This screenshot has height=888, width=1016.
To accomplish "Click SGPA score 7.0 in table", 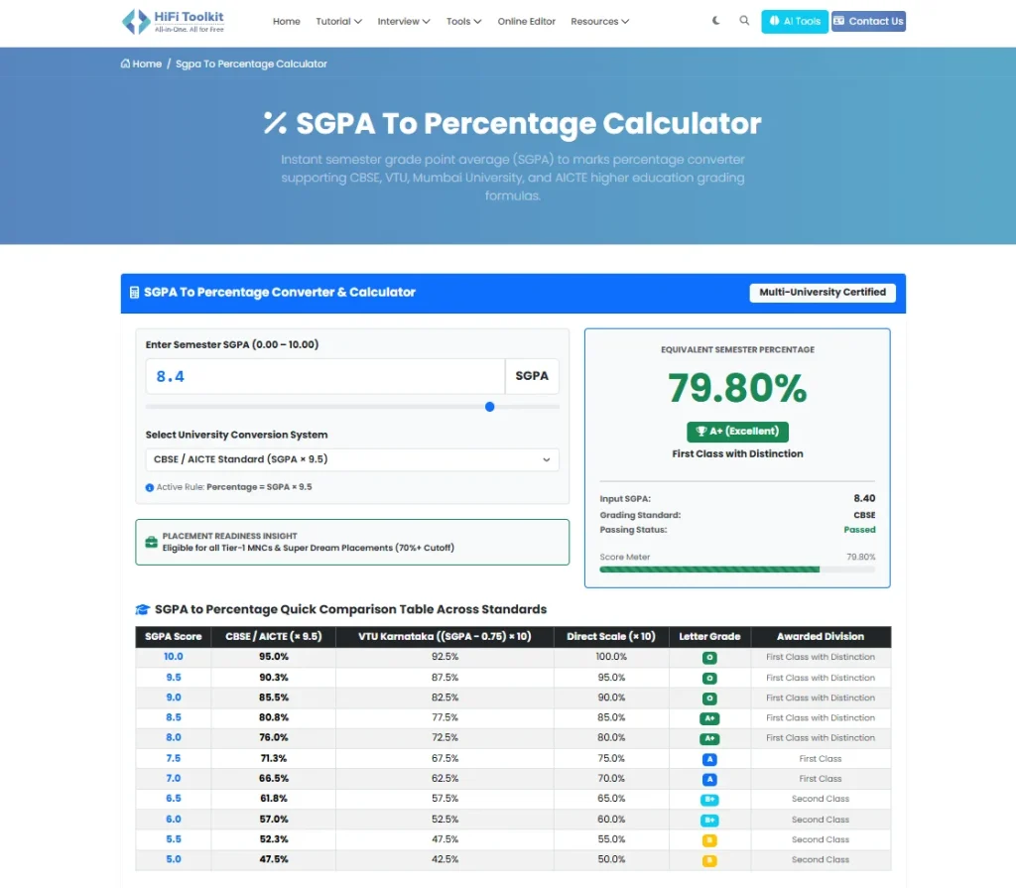I will (x=173, y=779).
